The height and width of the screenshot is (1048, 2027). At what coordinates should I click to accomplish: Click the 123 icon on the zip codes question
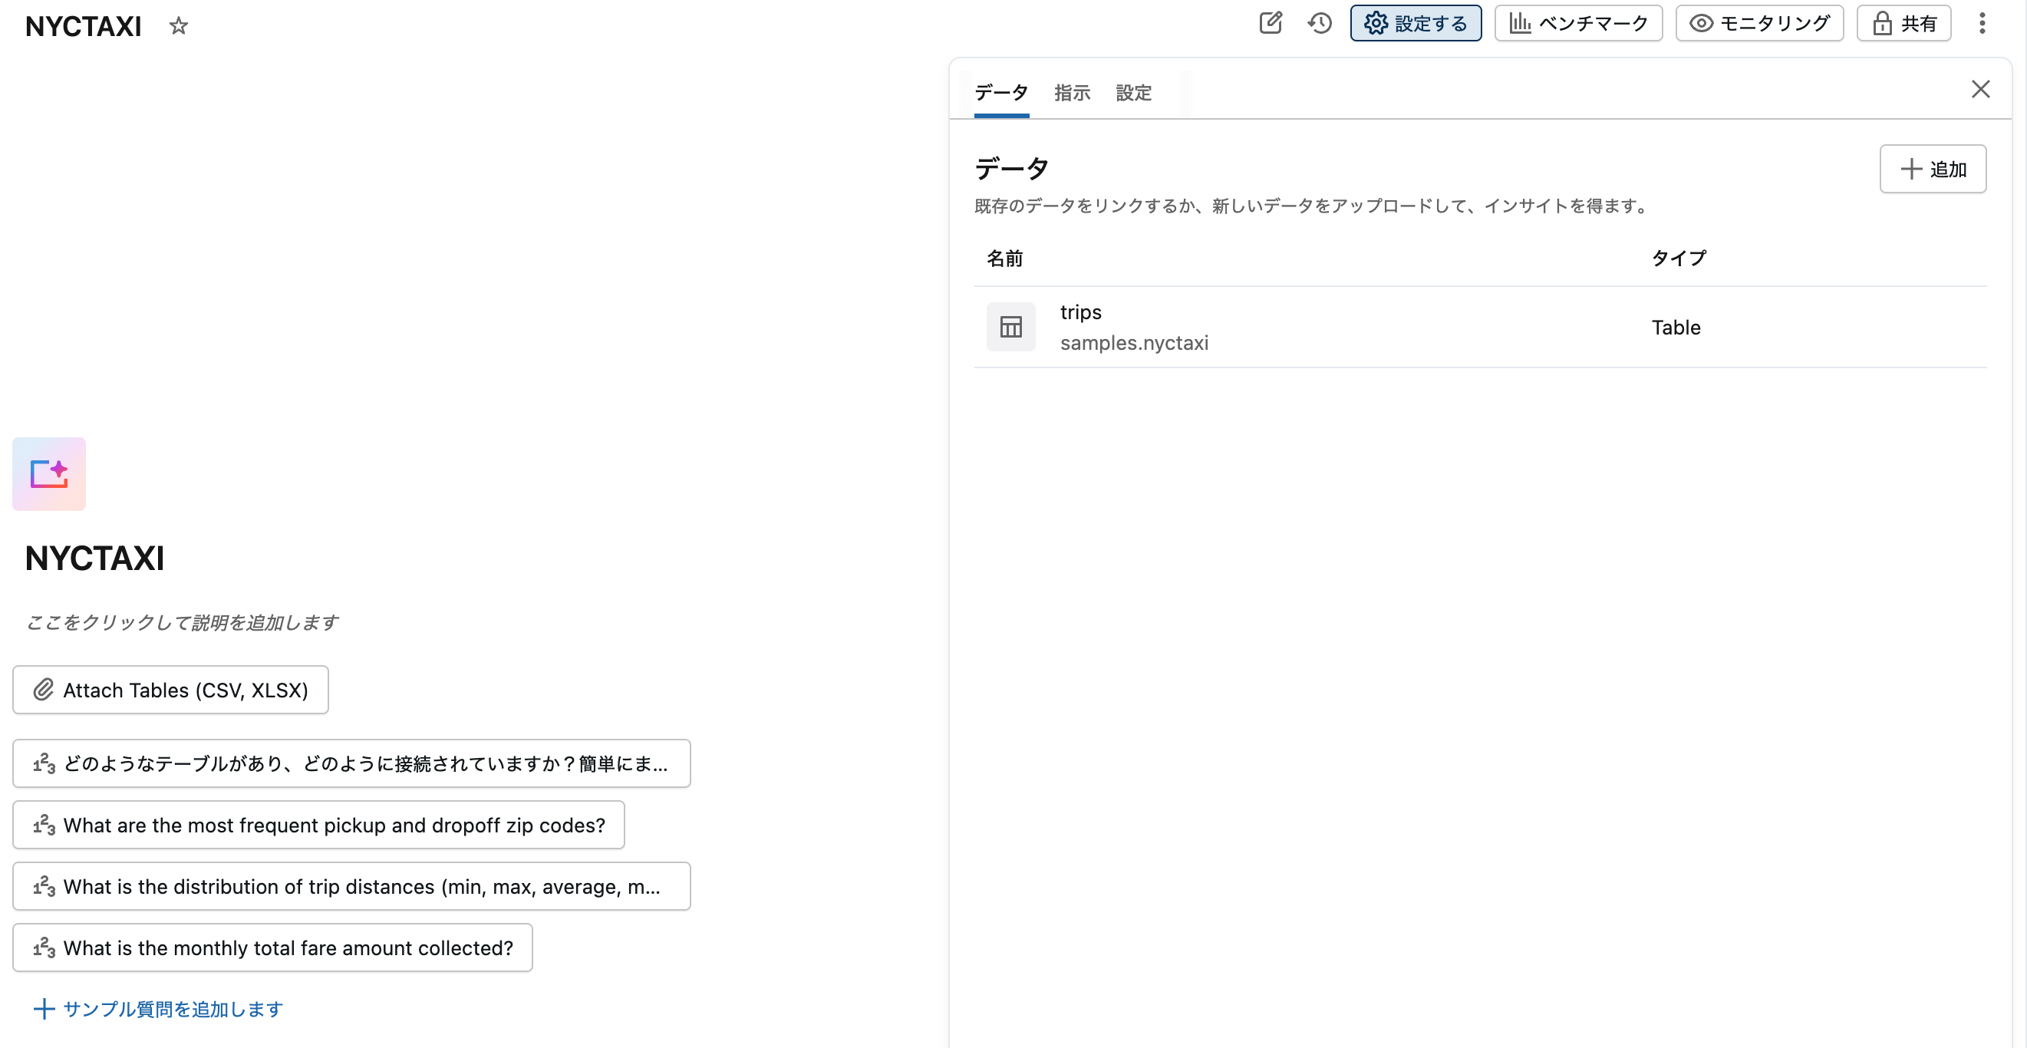44,825
